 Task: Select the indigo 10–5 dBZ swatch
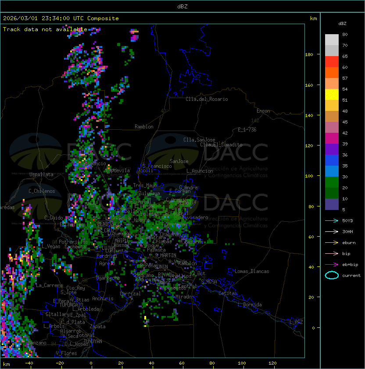332,204
